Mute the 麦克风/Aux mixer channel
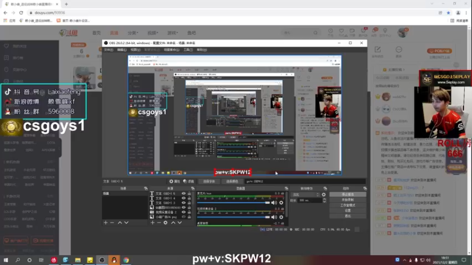This screenshot has width=472, height=265. pos(274,203)
